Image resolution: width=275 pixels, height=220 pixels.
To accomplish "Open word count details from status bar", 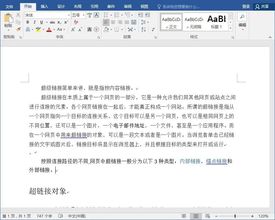I will coord(45,216).
